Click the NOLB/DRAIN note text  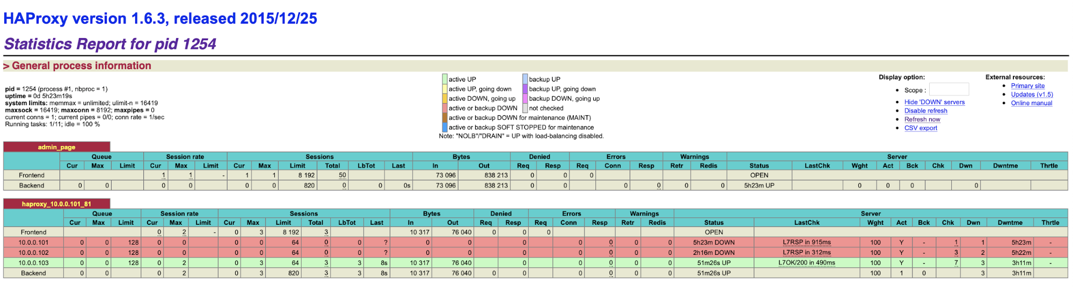pos(521,136)
